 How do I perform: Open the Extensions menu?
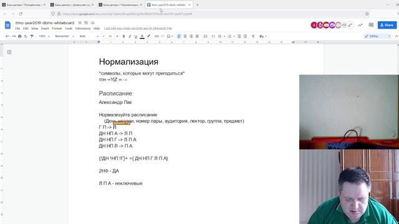coord(83,29)
